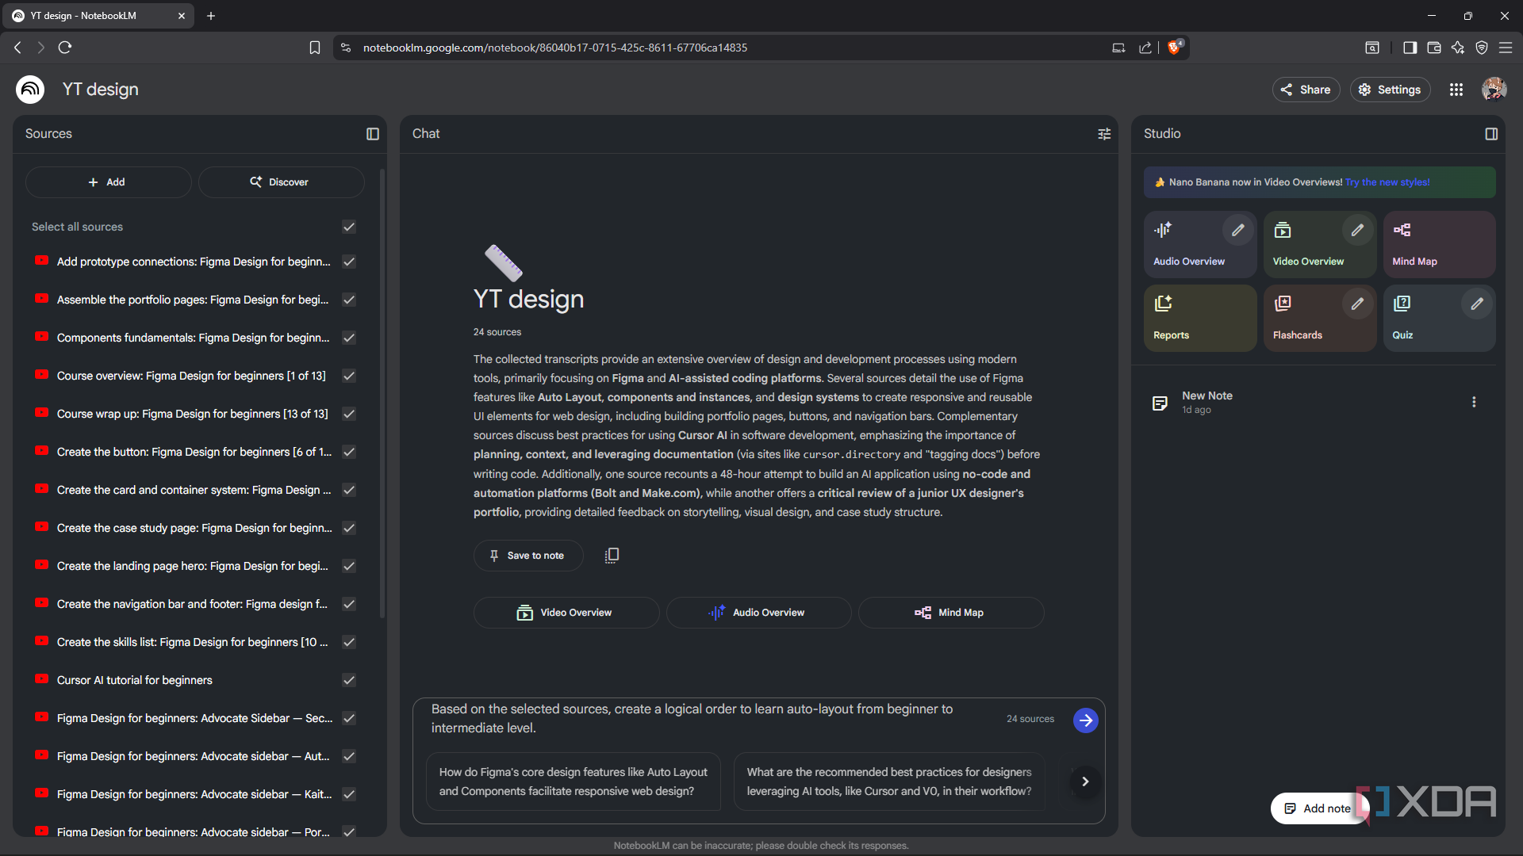Open the Reports tile in Studio

1200,318
